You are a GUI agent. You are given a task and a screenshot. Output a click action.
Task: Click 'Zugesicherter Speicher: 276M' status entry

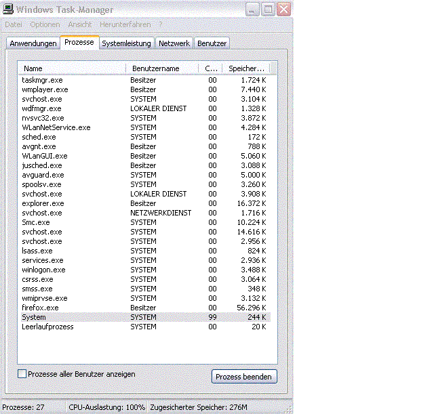click(x=199, y=407)
